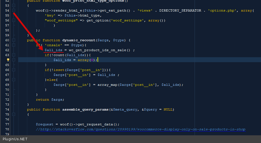The height and width of the screenshot is (143, 261).
Task: Click line number 74 in the gutter
Action: click(7, 109)
